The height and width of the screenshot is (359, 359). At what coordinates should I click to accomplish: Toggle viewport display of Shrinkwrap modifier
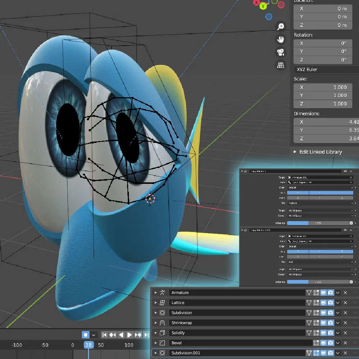[323, 323]
